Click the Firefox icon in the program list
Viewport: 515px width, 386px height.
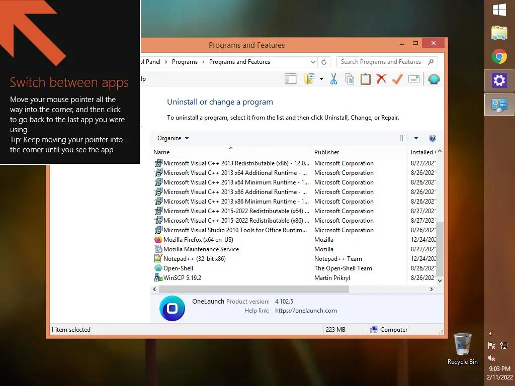point(158,240)
